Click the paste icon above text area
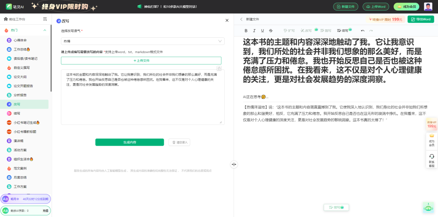The width and height of the screenshot is (438, 217). [x=219, y=68]
